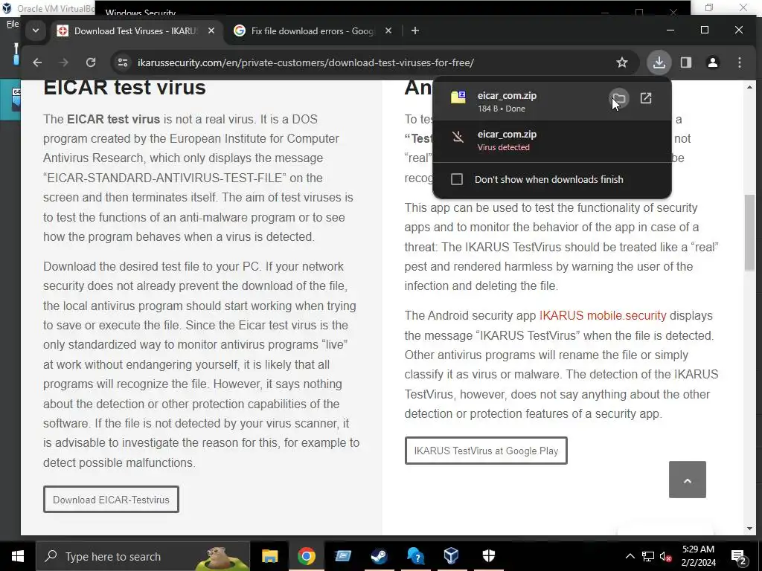This screenshot has height=571, width=762.
Task: Click Download EICAR-Testvirus button
Action: pyautogui.click(x=111, y=500)
